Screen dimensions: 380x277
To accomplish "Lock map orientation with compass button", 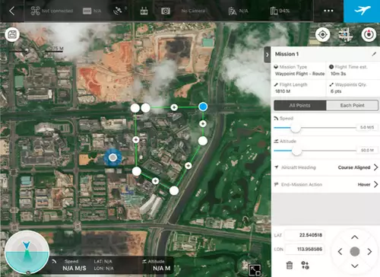I will [x=369, y=34].
